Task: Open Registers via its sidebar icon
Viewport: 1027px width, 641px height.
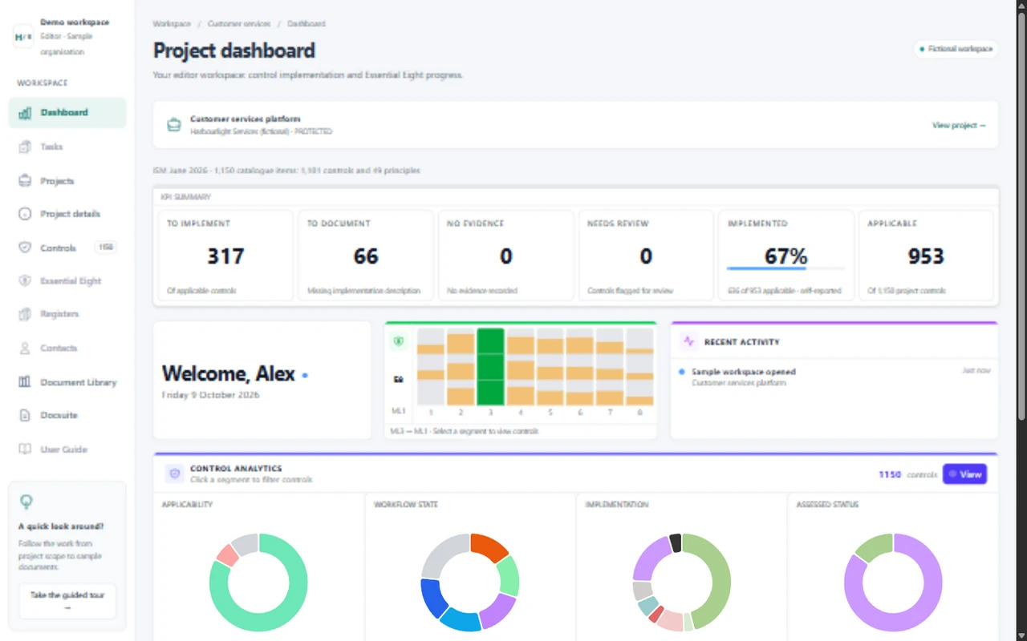Action: point(25,314)
